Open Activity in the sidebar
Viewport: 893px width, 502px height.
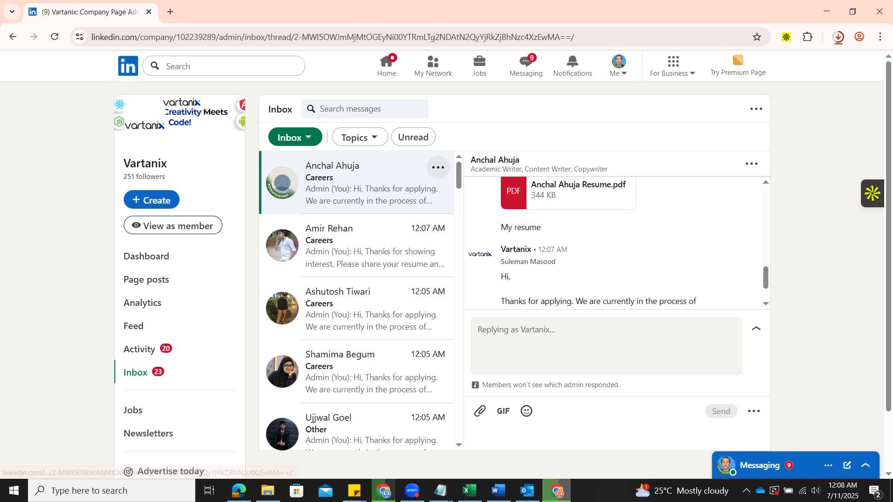(139, 349)
